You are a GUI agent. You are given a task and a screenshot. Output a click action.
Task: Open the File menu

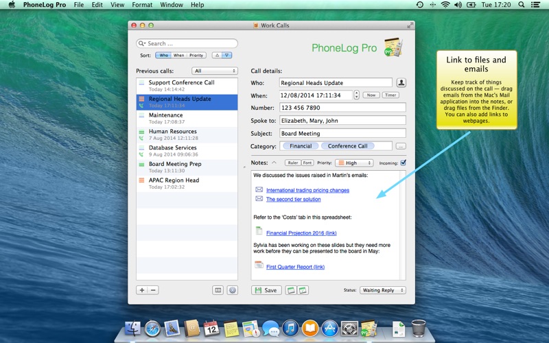coord(79,5)
